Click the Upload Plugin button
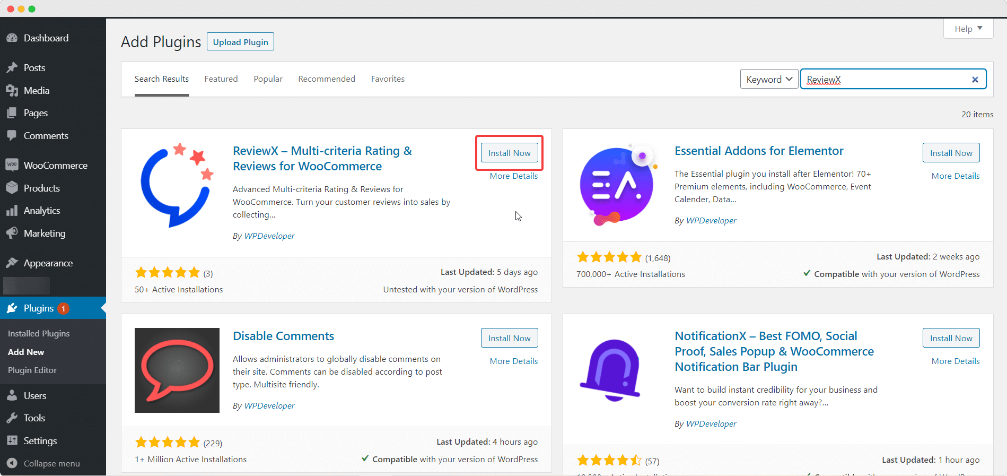Image resolution: width=1007 pixels, height=476 pixels. pyautogui.click(x=240, y=42)
